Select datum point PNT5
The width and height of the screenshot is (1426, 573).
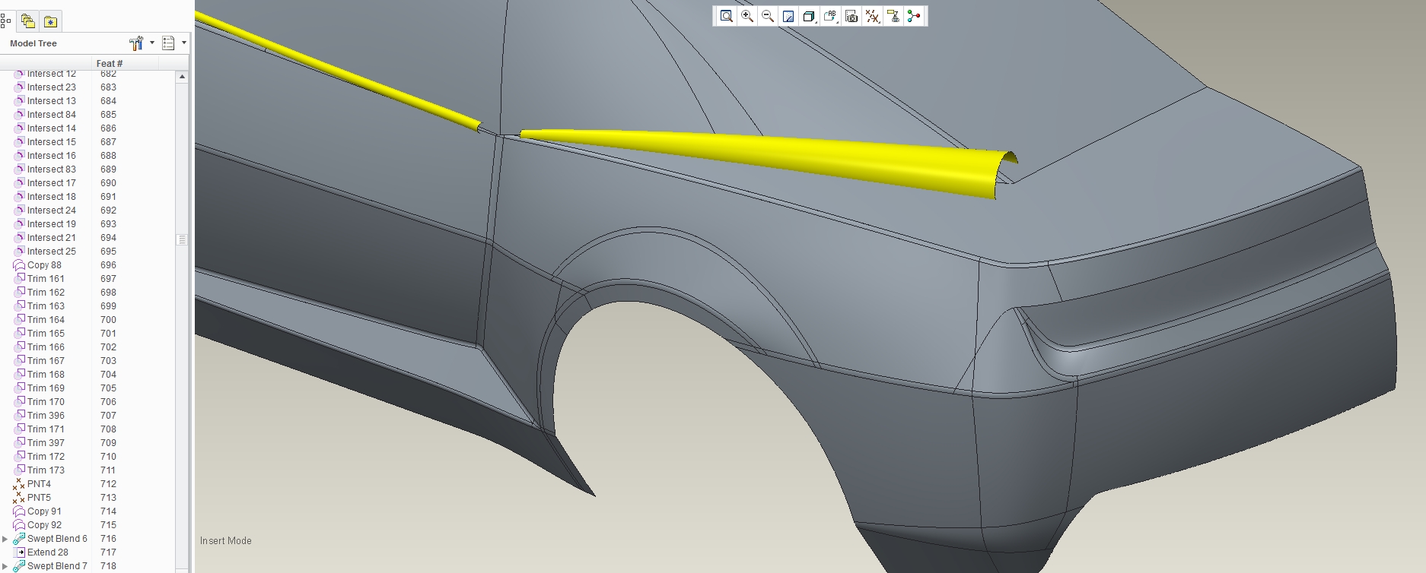(39, 498)
